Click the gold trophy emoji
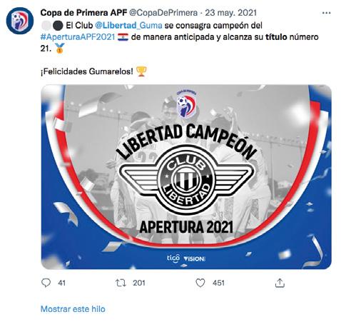Screen dimensions: 341x322 [x=141, y=71]
